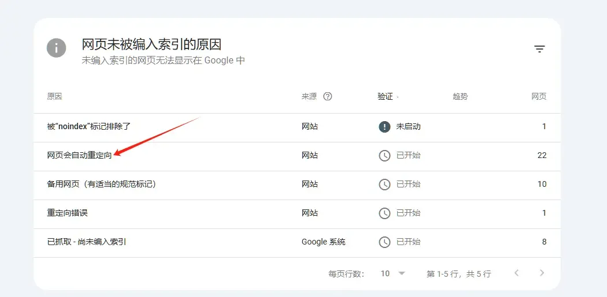Open the 已抓取 - 尚未编入索引 row
607x297 pixels.
pyautogui.click(x=297, y=243)
